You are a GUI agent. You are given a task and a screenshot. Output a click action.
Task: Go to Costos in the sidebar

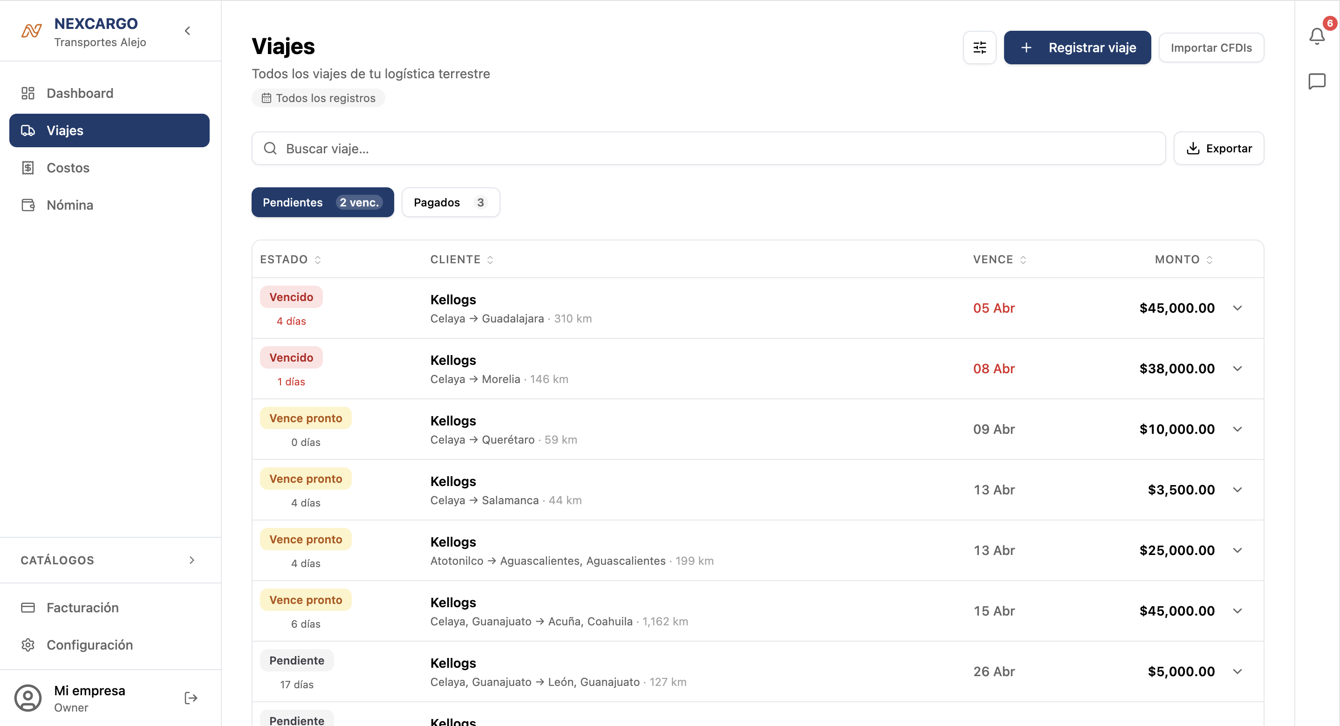click(x=68, y=168)
